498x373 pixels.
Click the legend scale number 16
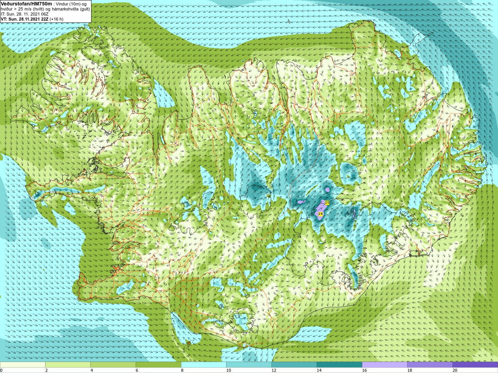[364, 370]
